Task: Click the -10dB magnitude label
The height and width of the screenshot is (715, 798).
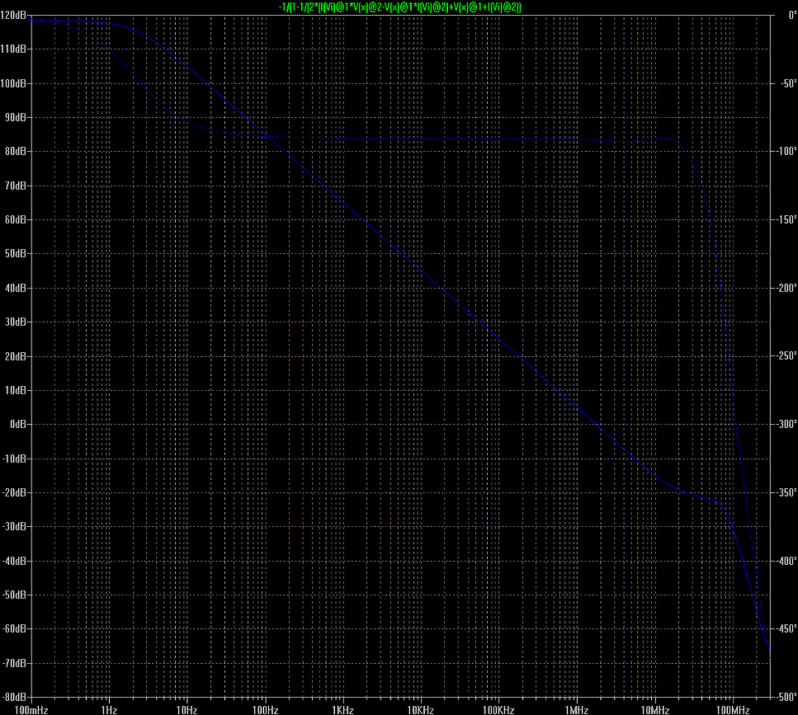Action: click(14, 459)
